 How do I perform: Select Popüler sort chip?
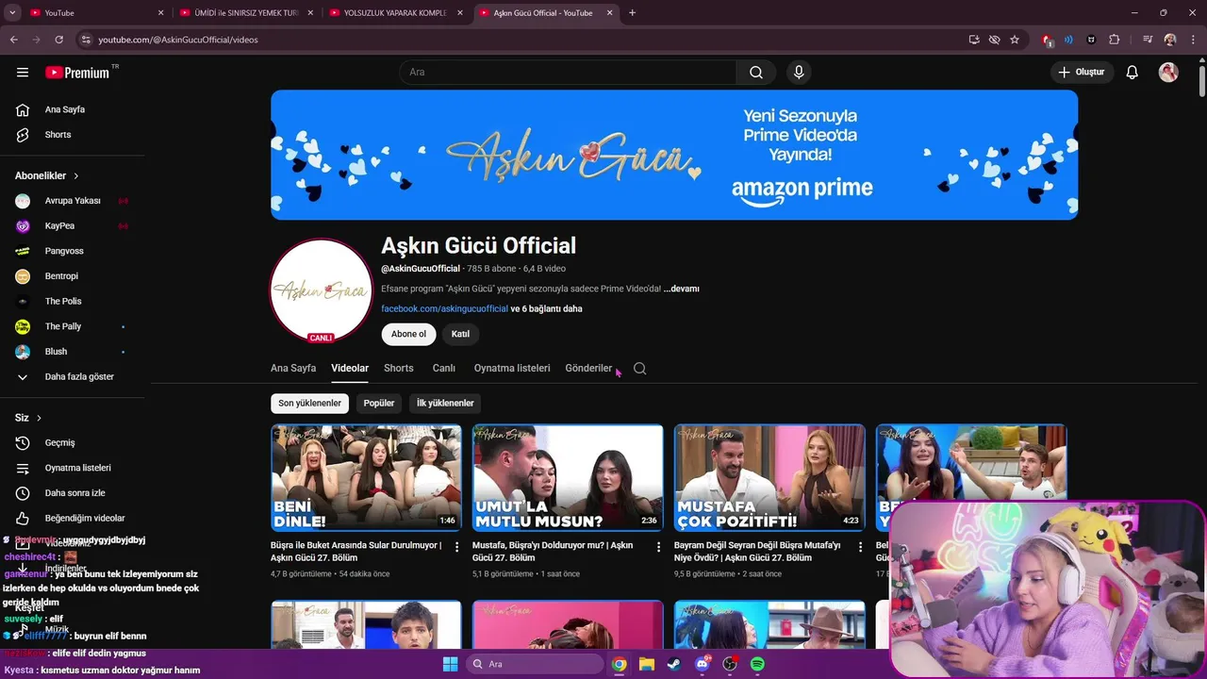pos(379,403)
